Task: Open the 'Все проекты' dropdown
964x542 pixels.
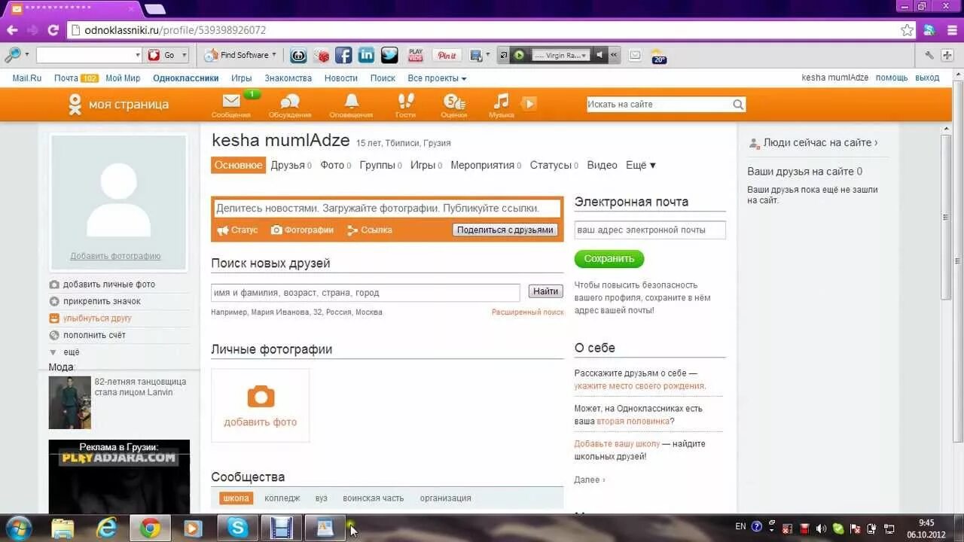Action: [437, 78]
